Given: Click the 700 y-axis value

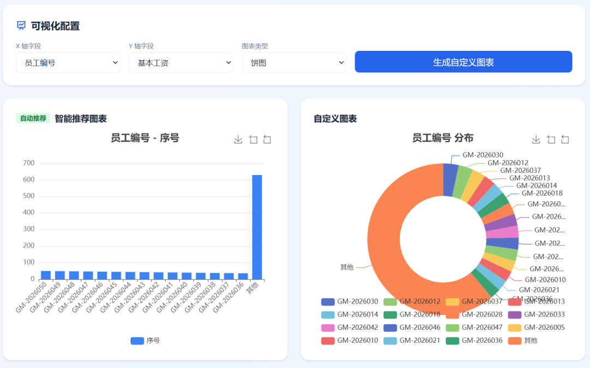Looking at the screenshot, I should (28, 163).
